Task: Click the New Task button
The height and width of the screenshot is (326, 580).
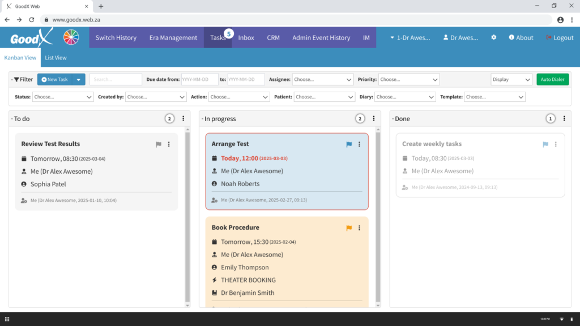Action: point(55,79)
